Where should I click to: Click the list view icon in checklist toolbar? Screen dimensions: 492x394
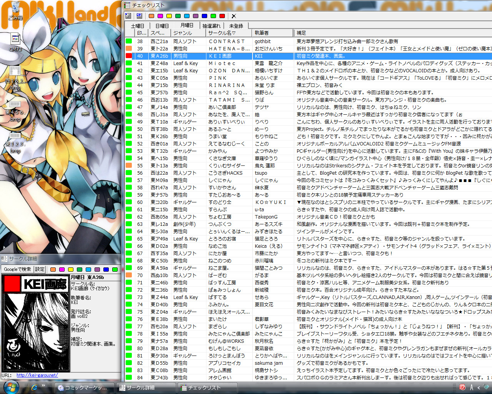pos(128,16)
